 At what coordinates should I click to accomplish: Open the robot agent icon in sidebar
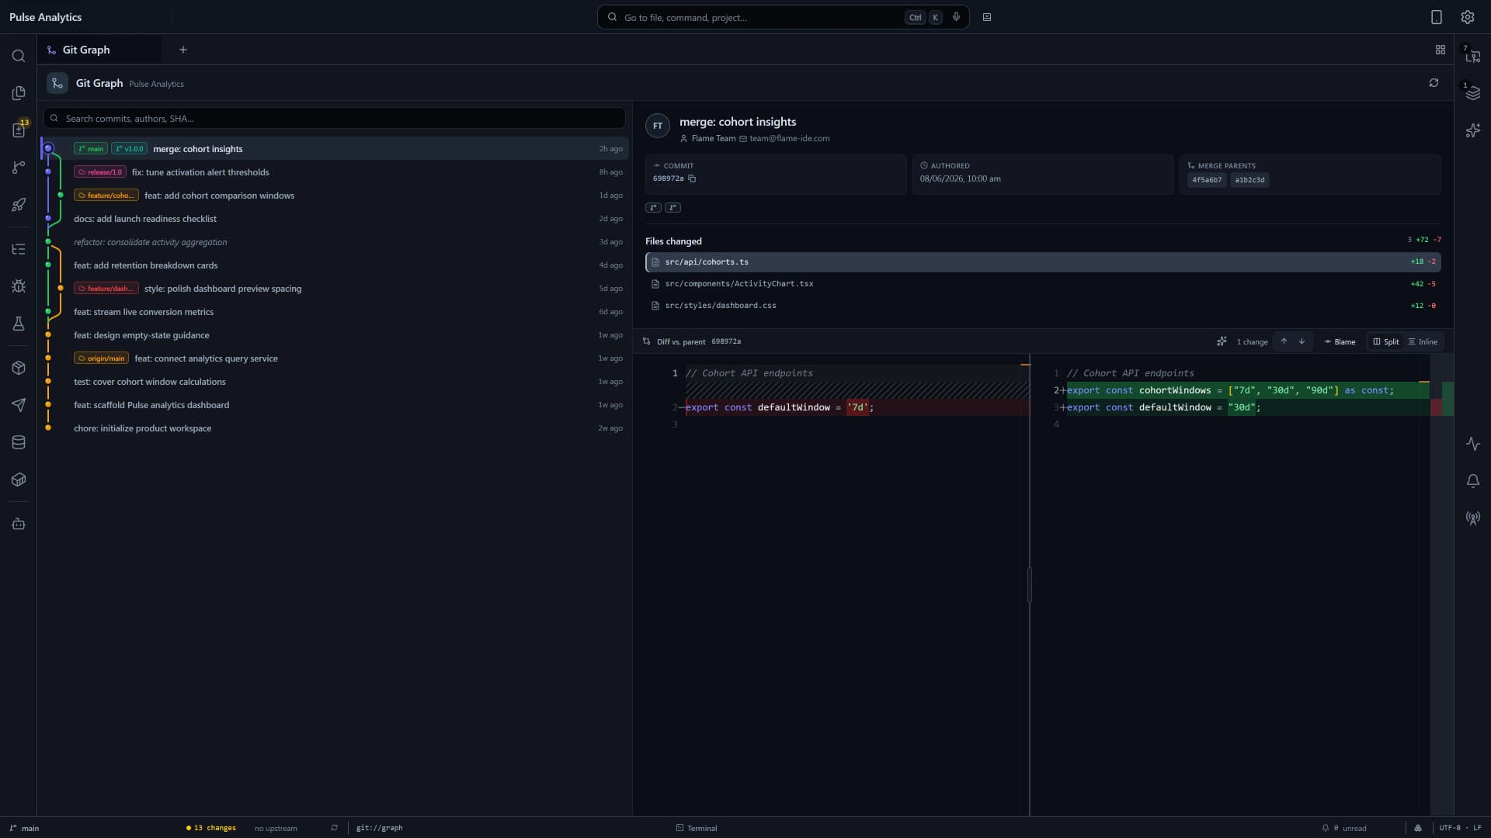click(x=19, y=524)
